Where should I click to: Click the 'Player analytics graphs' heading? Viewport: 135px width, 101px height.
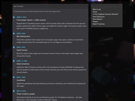tap(26, 94)
